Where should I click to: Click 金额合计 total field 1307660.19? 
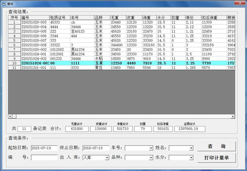190,129
